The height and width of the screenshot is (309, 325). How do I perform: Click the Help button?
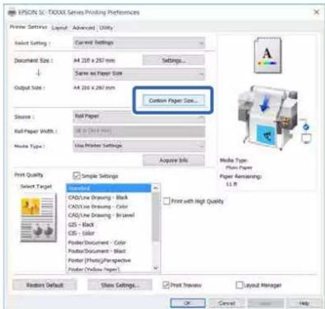304,303
